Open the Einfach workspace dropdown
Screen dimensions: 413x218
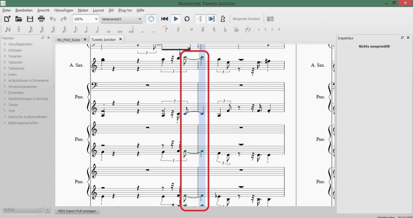(x=23, y=210)
